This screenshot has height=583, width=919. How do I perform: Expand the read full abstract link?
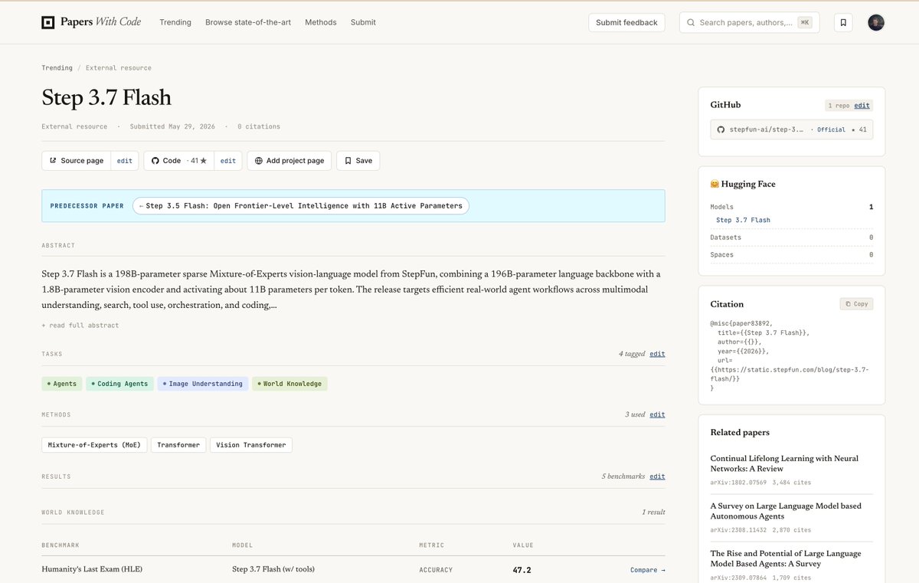(80, 326)
